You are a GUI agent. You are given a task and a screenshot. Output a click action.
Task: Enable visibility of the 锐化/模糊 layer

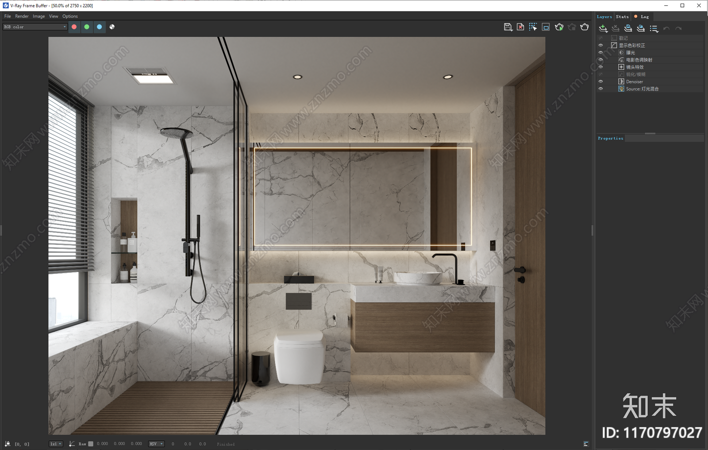(600, 74)
